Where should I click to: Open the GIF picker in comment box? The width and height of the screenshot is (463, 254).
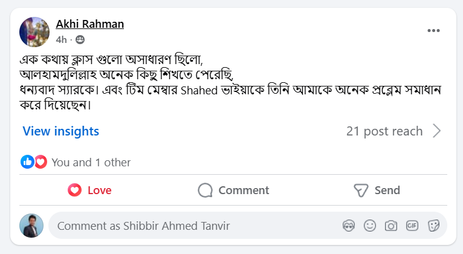coord(412,226)
